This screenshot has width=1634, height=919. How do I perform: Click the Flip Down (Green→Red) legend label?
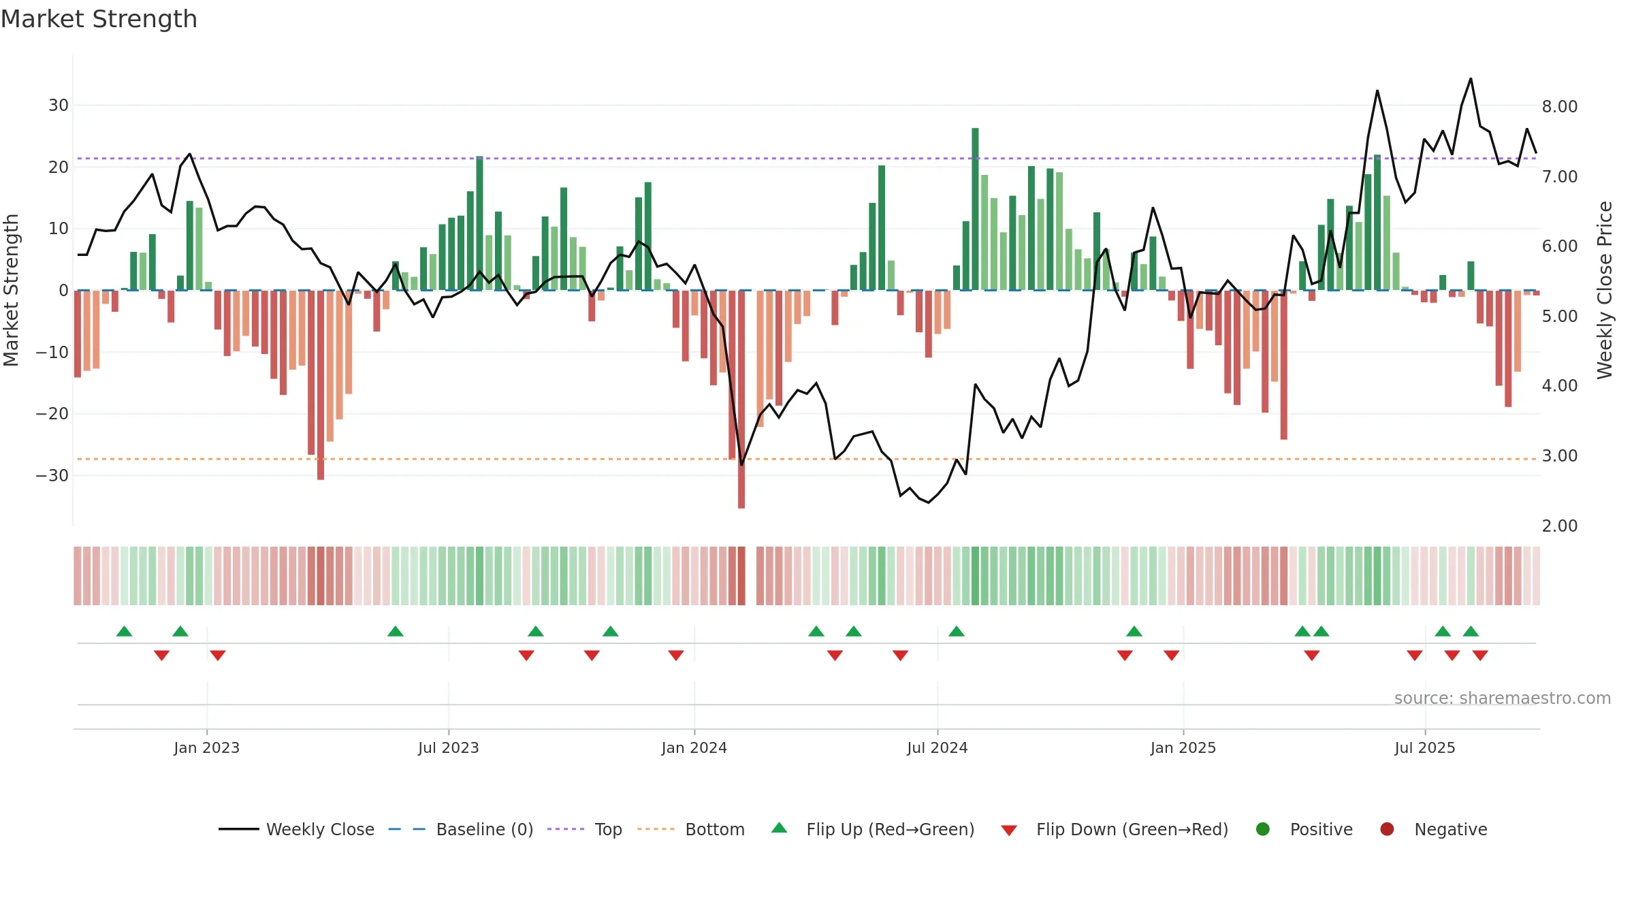[x=1132, y=829]
